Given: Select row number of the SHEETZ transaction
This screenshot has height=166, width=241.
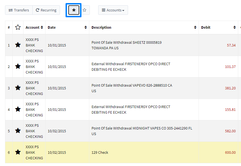Looking at the screenshot, I should point(9,45).
